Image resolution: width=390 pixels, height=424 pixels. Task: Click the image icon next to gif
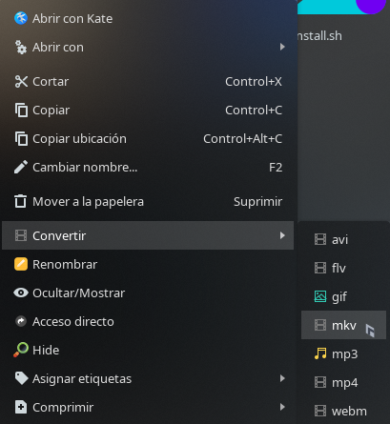(320, 296)
